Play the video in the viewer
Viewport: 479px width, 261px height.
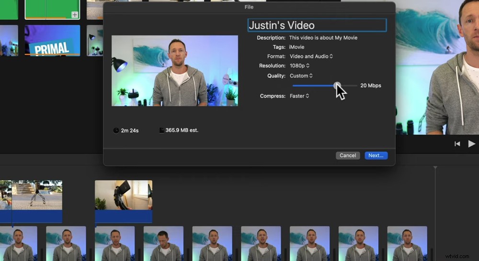[x=472, y=143]
